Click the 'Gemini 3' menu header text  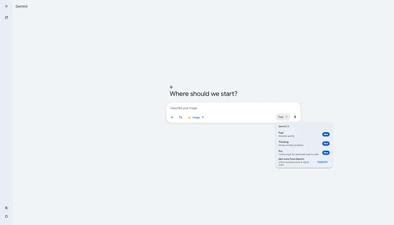point(284,127)
